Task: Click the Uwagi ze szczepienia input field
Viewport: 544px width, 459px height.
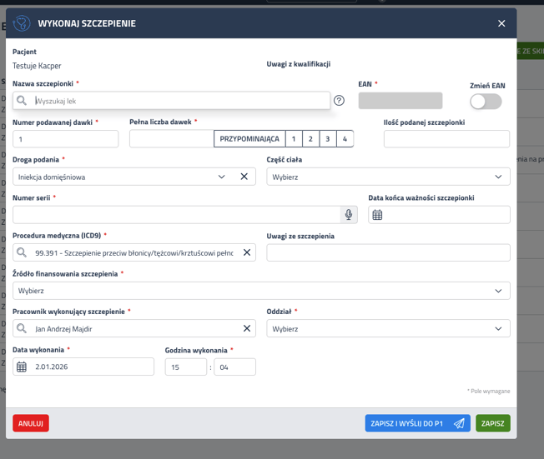Action: (388, 252)
